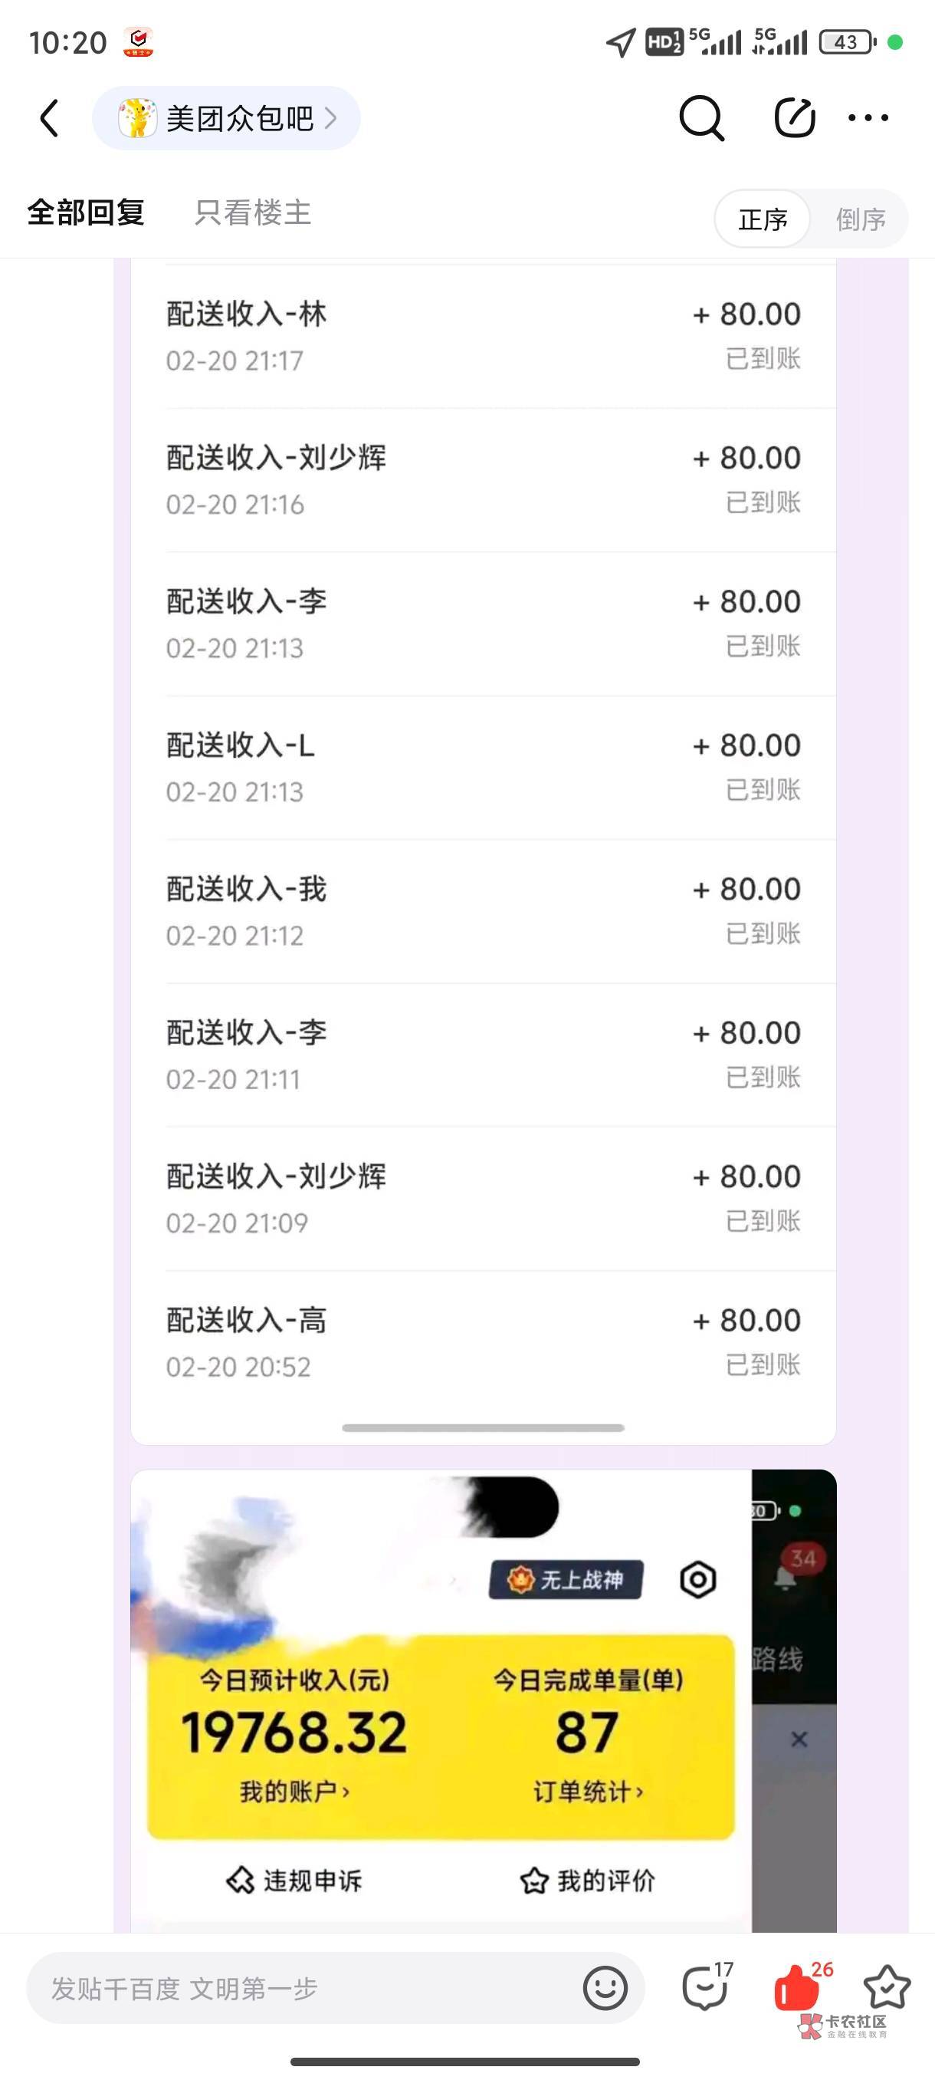The width and height of the screenshot is (935, 2080).
Task: Select the 只看楼主 tab
Action: pos(252,213)
